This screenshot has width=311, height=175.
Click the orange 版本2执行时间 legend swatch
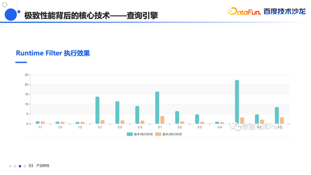click(x=158, y=134)
